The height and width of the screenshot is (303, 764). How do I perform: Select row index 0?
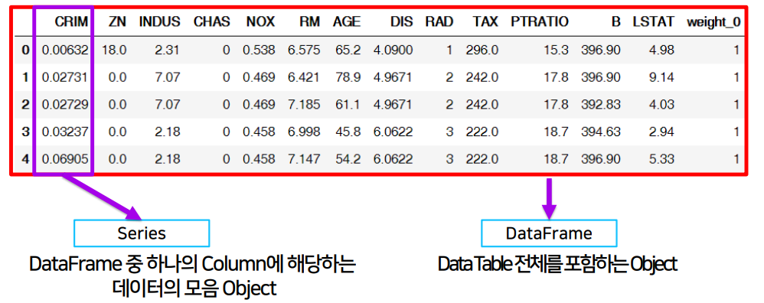click(x=26, y=50)
